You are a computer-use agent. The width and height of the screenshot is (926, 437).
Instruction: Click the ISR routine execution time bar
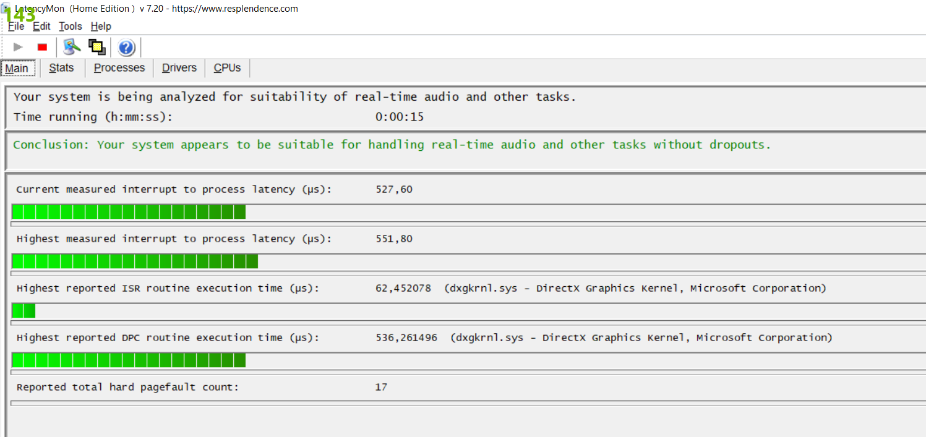[x=24, y=311]
